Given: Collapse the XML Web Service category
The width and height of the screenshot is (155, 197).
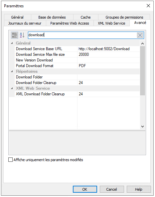Looking at the screenshot, I should click(12, 88).
